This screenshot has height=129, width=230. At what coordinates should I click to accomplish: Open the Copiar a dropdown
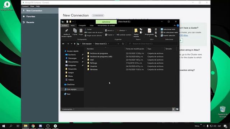[110, 35]
